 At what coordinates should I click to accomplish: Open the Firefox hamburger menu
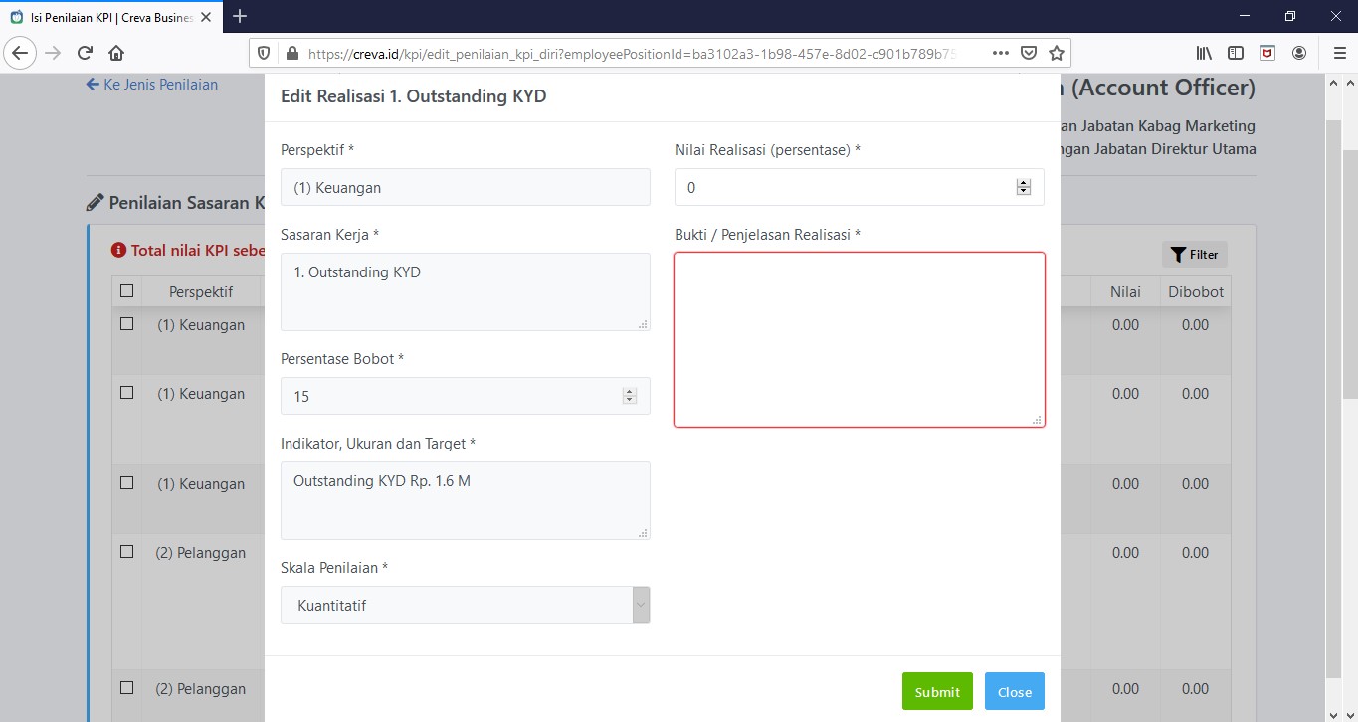tap(1338, 53)
